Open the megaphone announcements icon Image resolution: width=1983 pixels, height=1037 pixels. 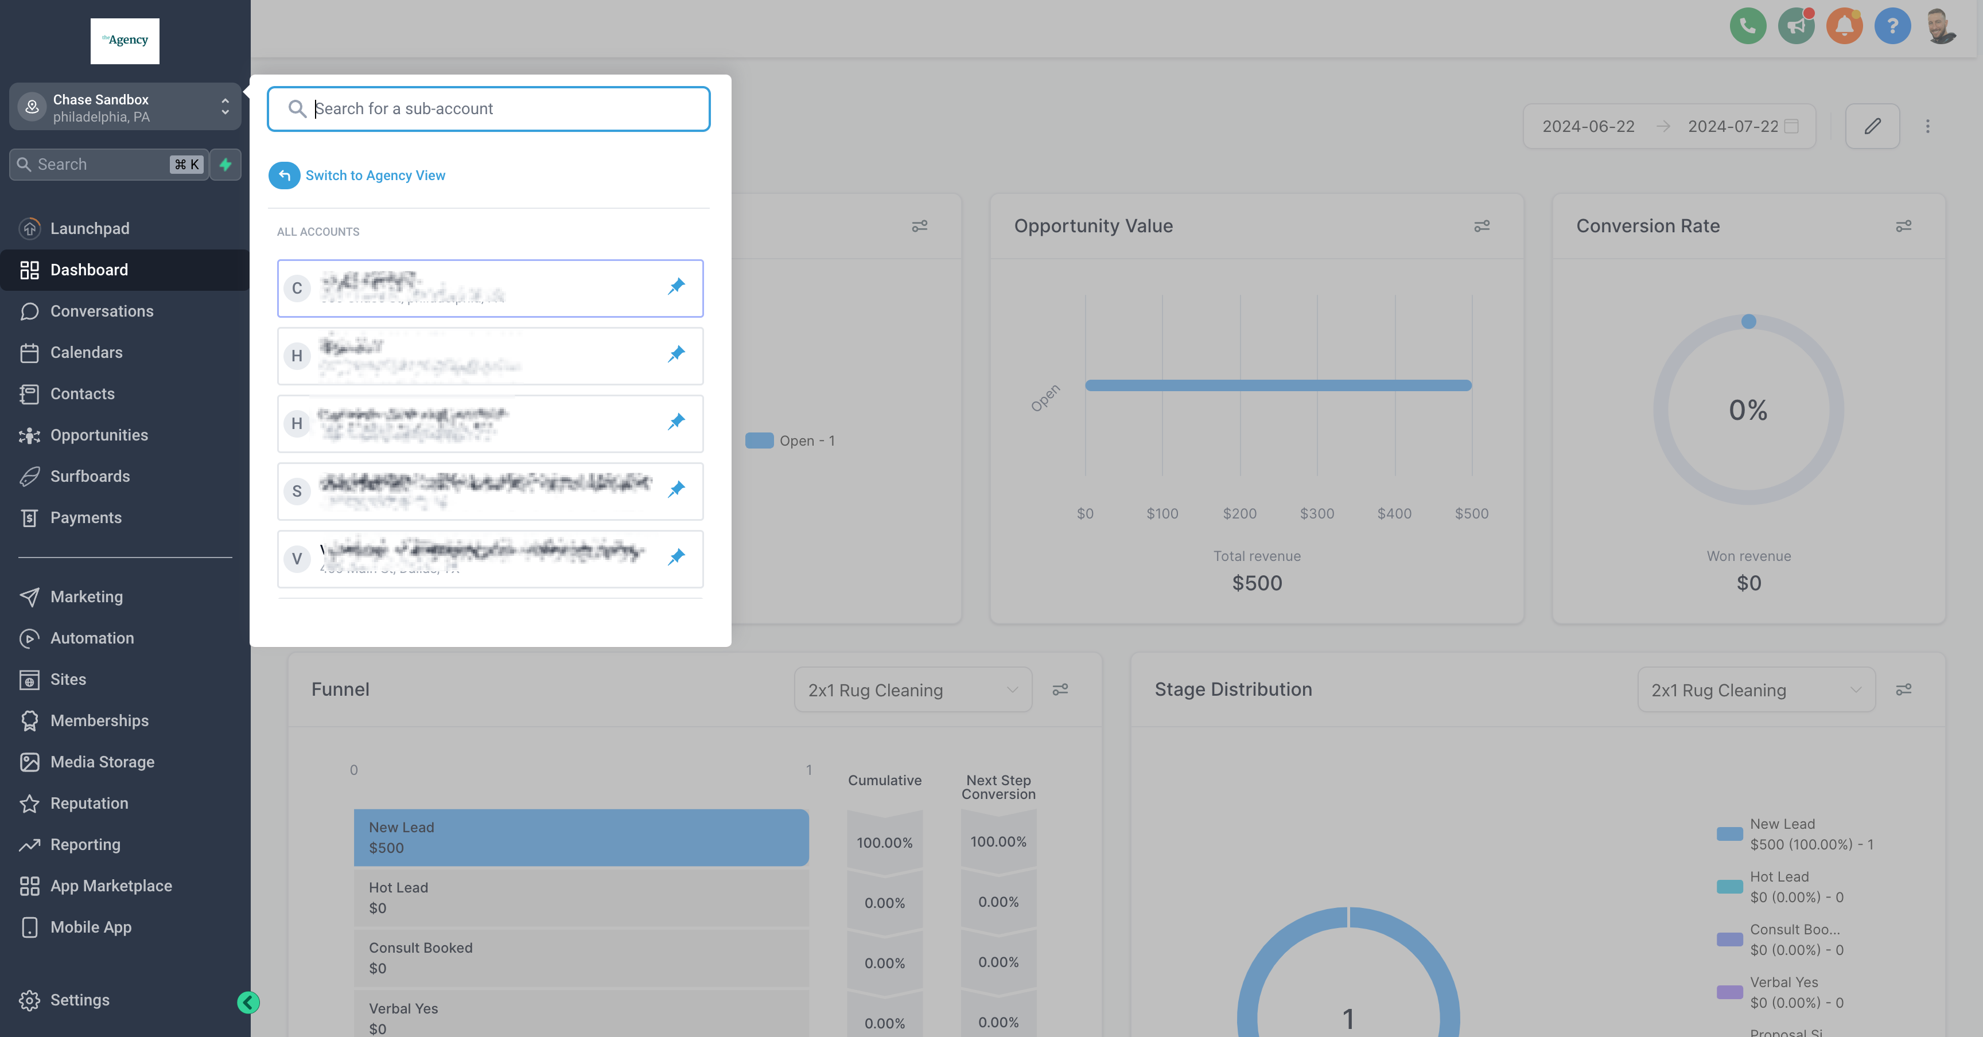click(1796, 27)
